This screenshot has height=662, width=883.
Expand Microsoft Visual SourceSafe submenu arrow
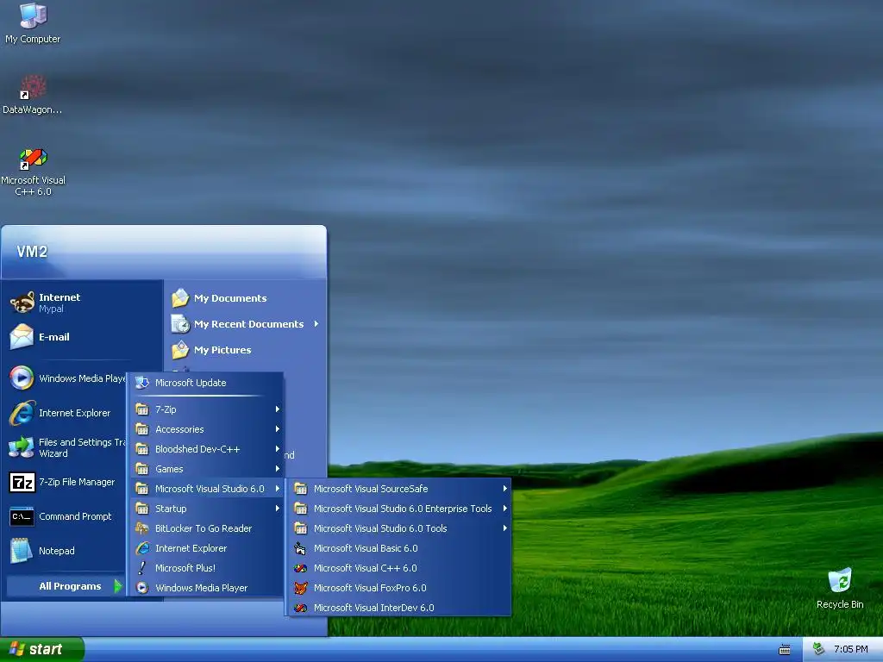(x=504, y=489)
